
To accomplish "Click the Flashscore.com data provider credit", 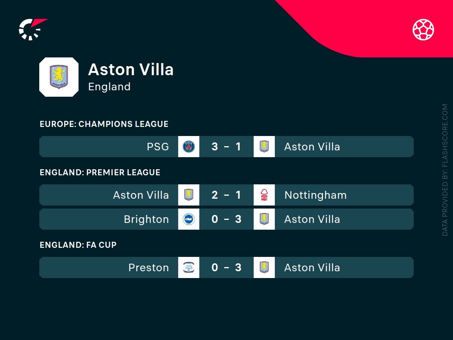I will [445, 170].
